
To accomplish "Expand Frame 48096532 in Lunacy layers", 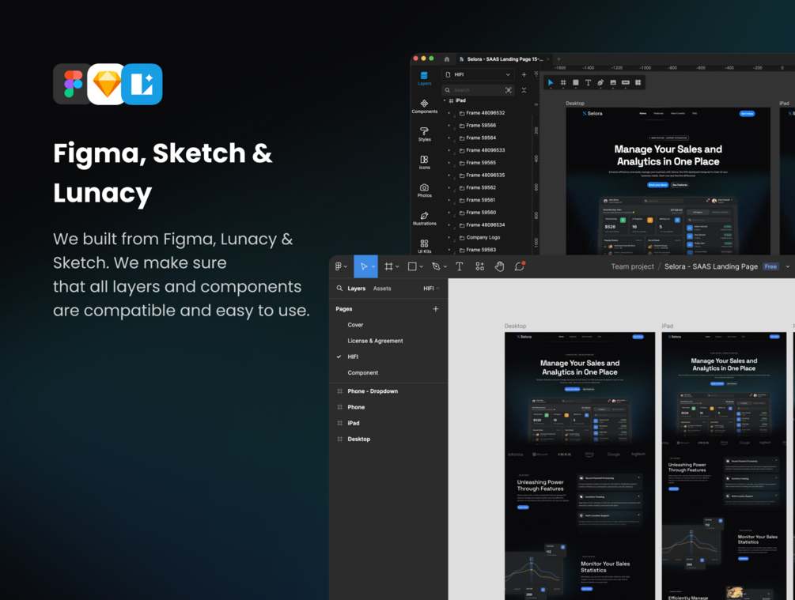I will [x=449, y=113].
